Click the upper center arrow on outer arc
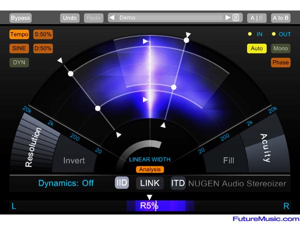Image resolution: width=300 pixels, height=225 pixels. (145, 41)
